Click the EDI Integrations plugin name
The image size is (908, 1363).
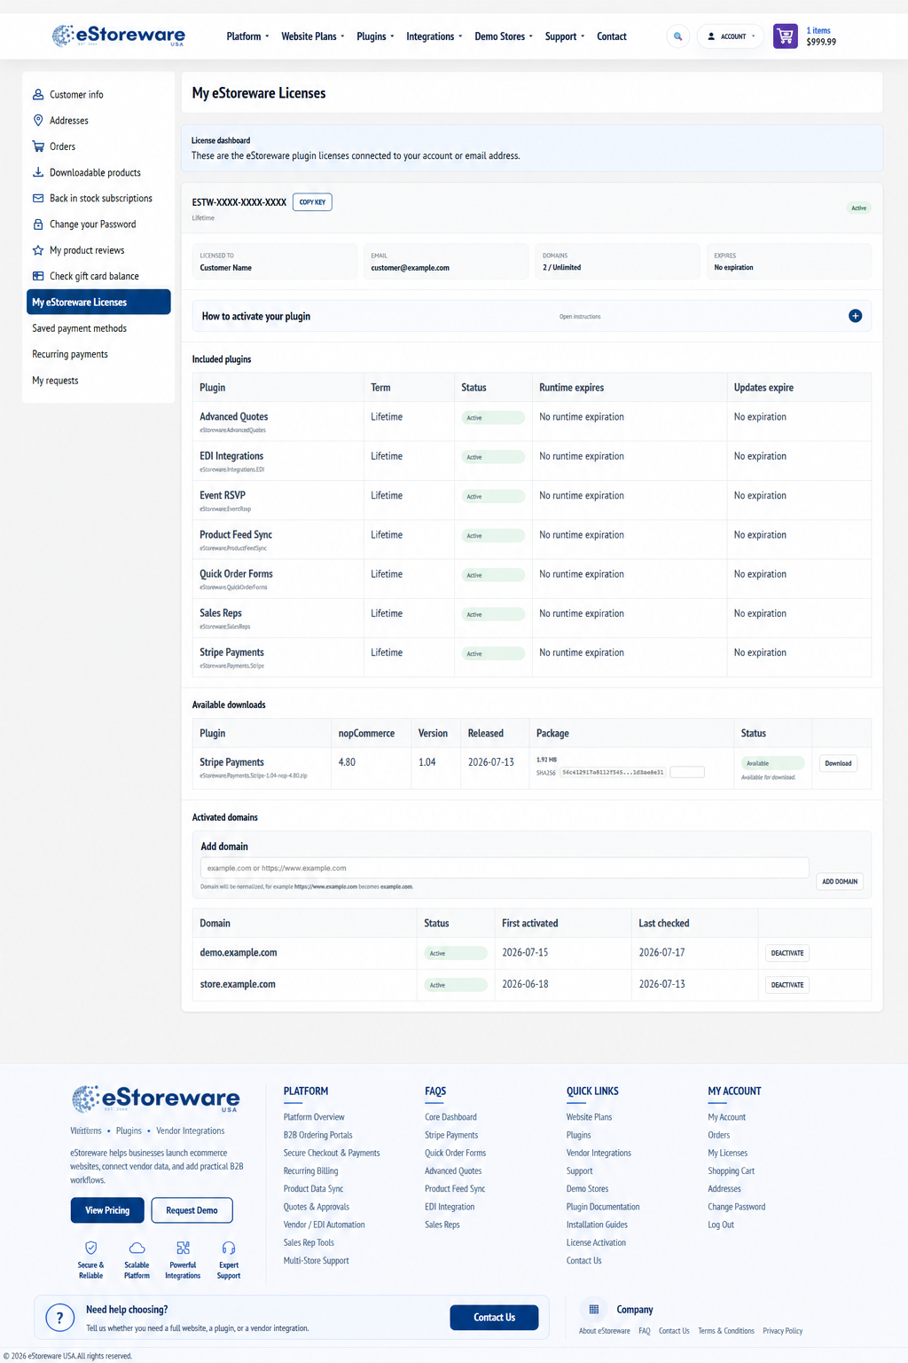(x=231, y=456)
